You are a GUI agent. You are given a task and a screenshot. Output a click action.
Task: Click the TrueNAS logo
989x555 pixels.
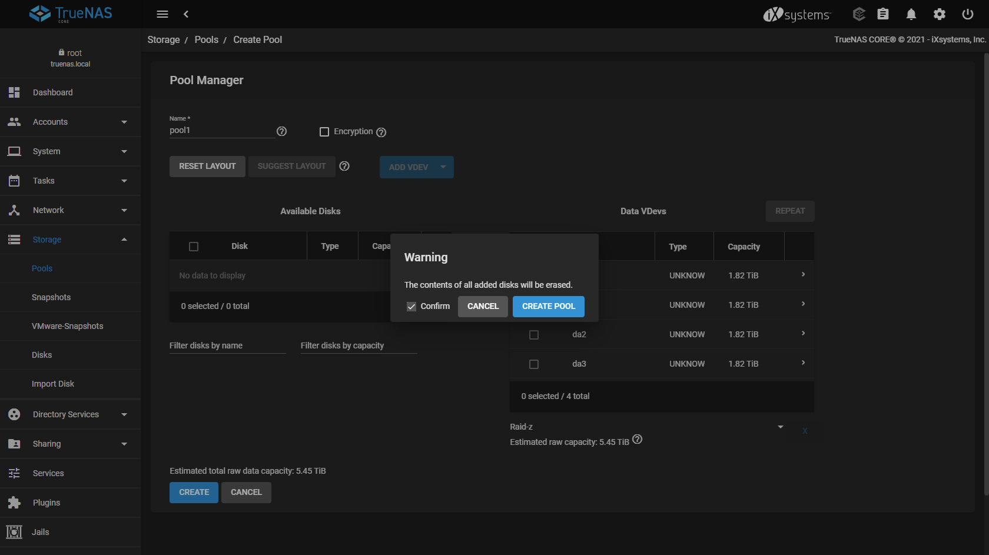(71, 14)
